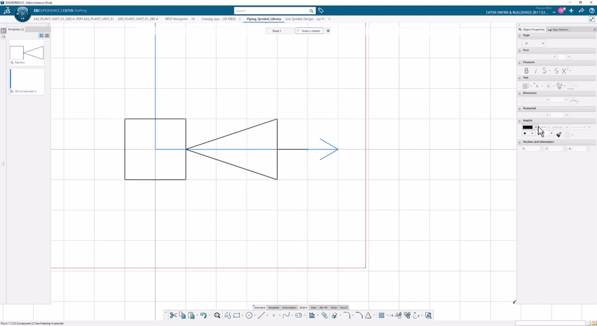Collapse the Position and Orientation section
This screenshot has width=597, height=326.
click(520, 142)
